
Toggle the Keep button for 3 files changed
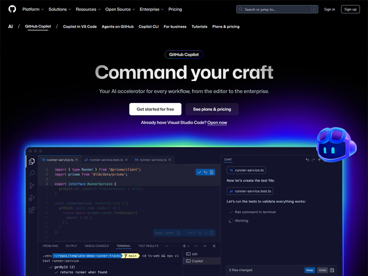click(x=310, y=270)
